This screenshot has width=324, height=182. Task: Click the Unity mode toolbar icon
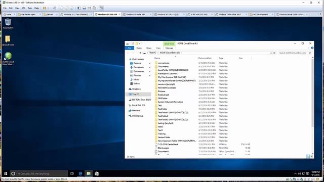click(x=95, y=8)
